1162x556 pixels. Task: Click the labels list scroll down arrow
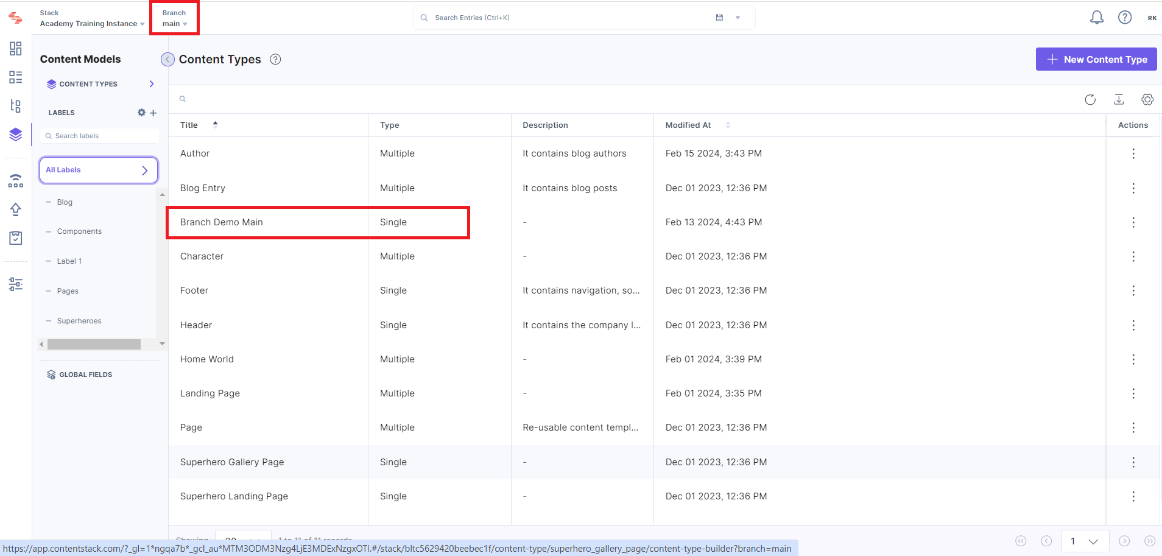pyautogui.click(x=162, y=344)
